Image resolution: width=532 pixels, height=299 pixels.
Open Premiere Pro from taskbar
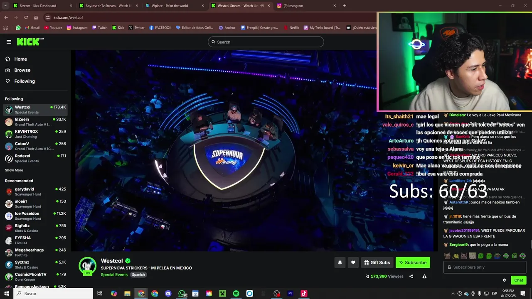(x=290, y=294)
